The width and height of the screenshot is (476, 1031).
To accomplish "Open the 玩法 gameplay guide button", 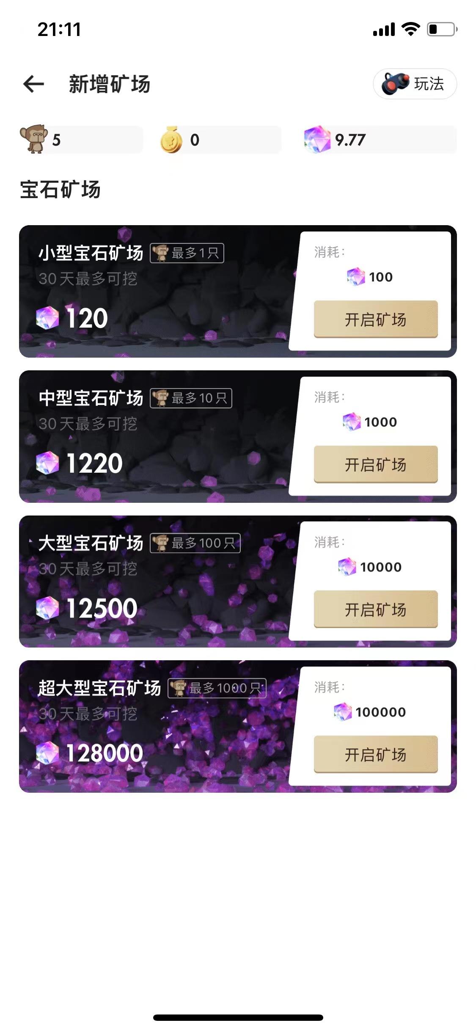I will pyautogui.click(x=415, y=84).
